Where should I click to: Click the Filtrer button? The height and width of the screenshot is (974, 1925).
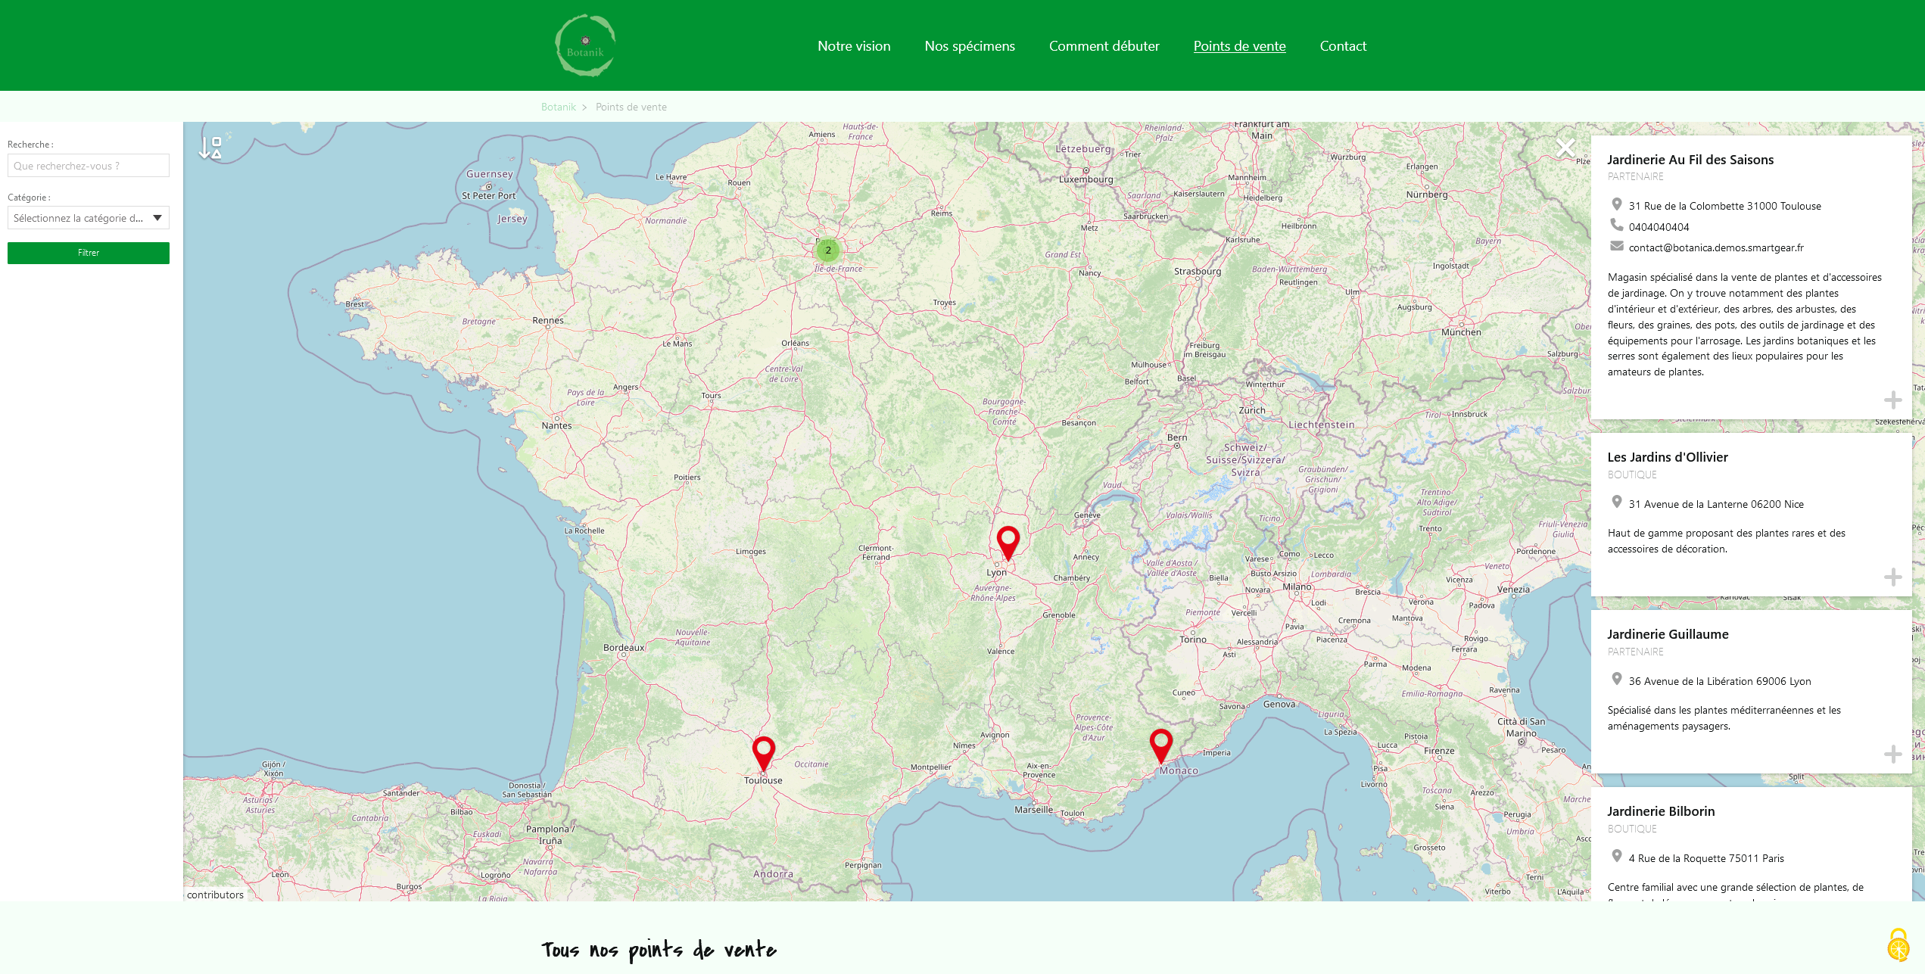coord(89,253)
